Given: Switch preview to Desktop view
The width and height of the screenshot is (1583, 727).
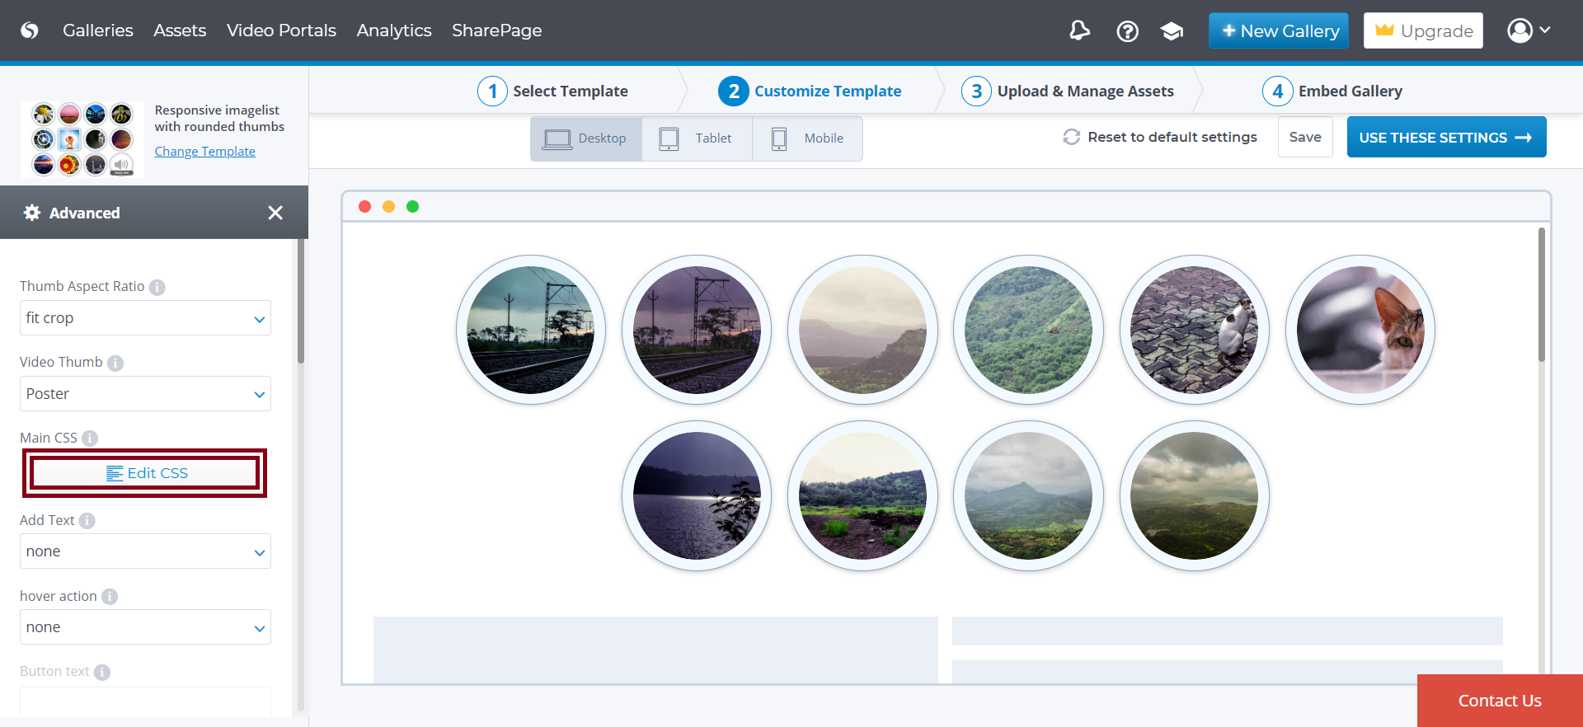Looking at the screenshot, I should point(585,138).
